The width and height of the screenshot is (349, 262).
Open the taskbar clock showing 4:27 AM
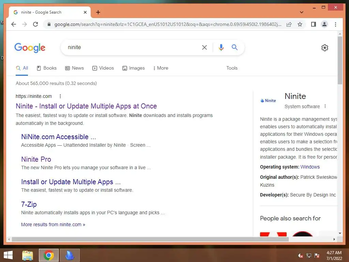tap(334, 256)
